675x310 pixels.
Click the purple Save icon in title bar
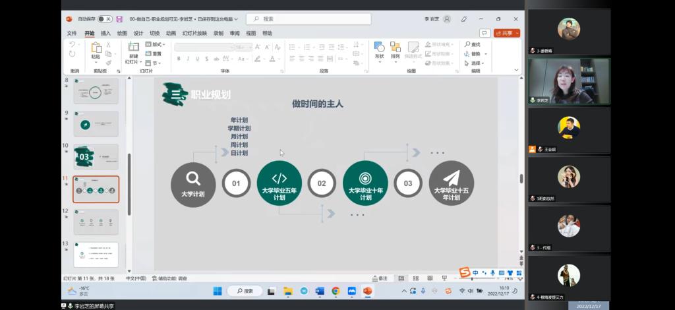click(x=119, y=19)
